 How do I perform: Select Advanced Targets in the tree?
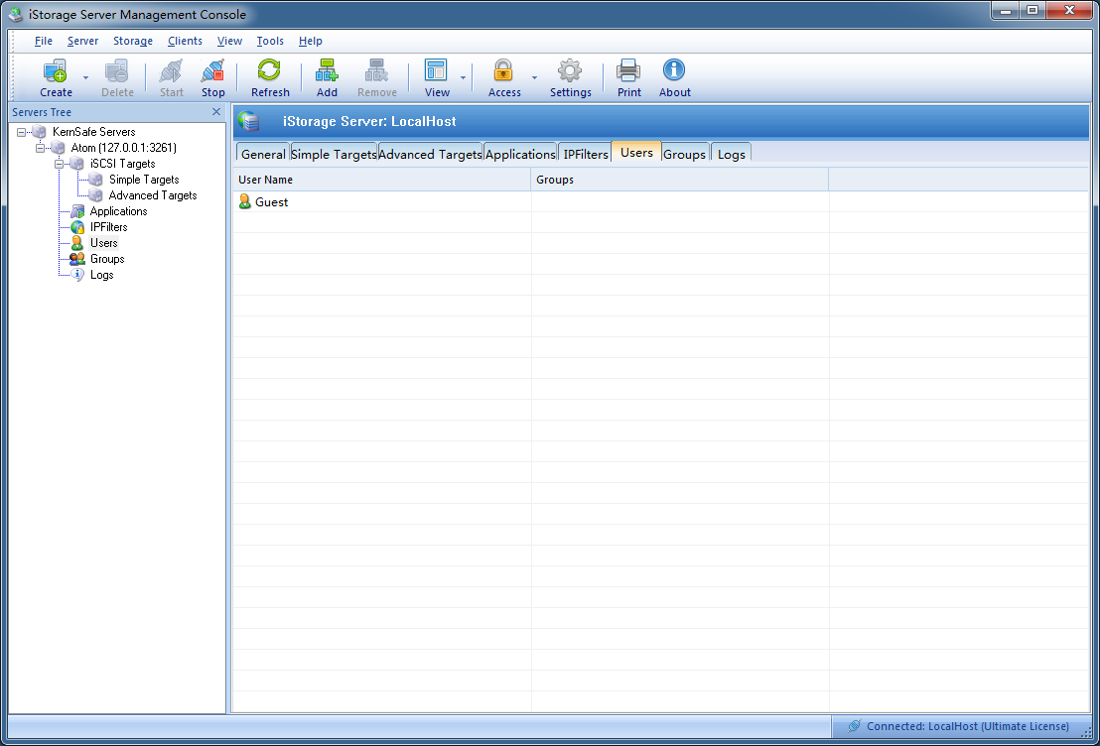[x=153, y=195]
